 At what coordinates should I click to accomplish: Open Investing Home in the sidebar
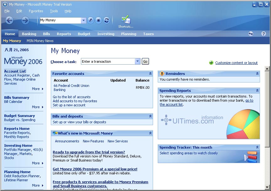tap(18, 146)
